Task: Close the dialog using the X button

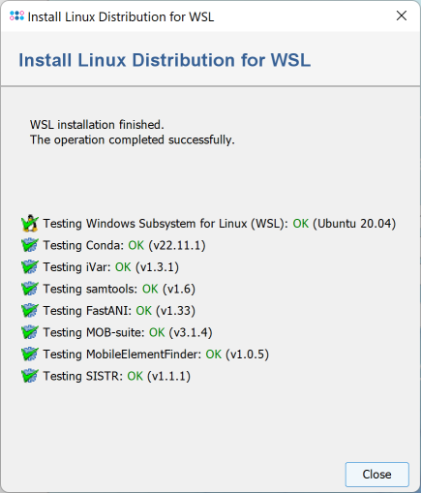Action: tap(402, 15)
